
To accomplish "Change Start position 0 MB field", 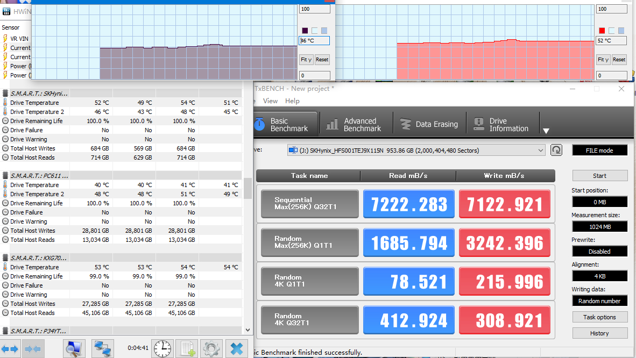I will (x=599, y=202).
